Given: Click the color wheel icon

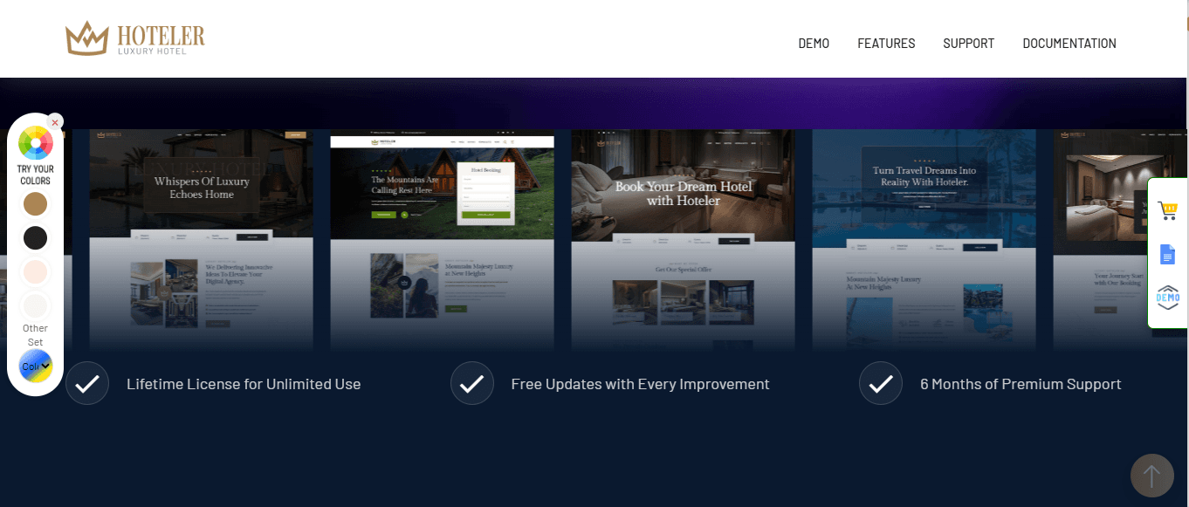Looking at the screenshot, I should (x=35, y=141).
